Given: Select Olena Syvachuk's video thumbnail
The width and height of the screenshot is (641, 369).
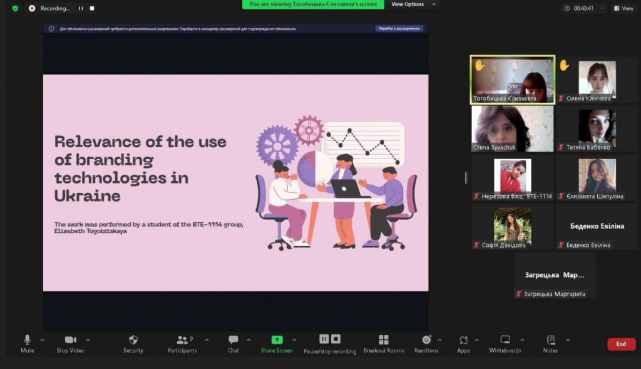Looking at the screenshot, I should [x=512, y=128].
